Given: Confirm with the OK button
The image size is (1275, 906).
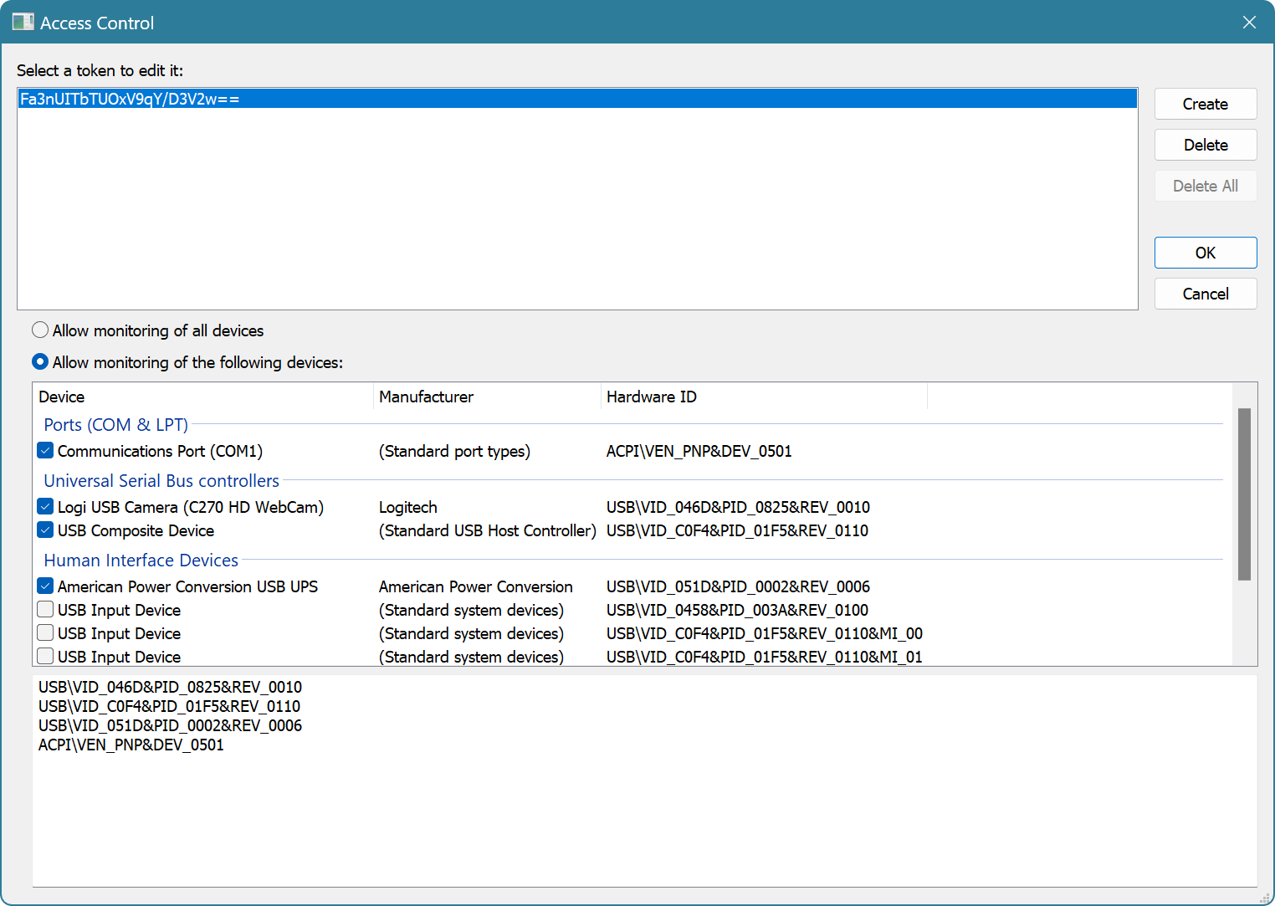Looking at the screenshot, I should click(1206, 253).
